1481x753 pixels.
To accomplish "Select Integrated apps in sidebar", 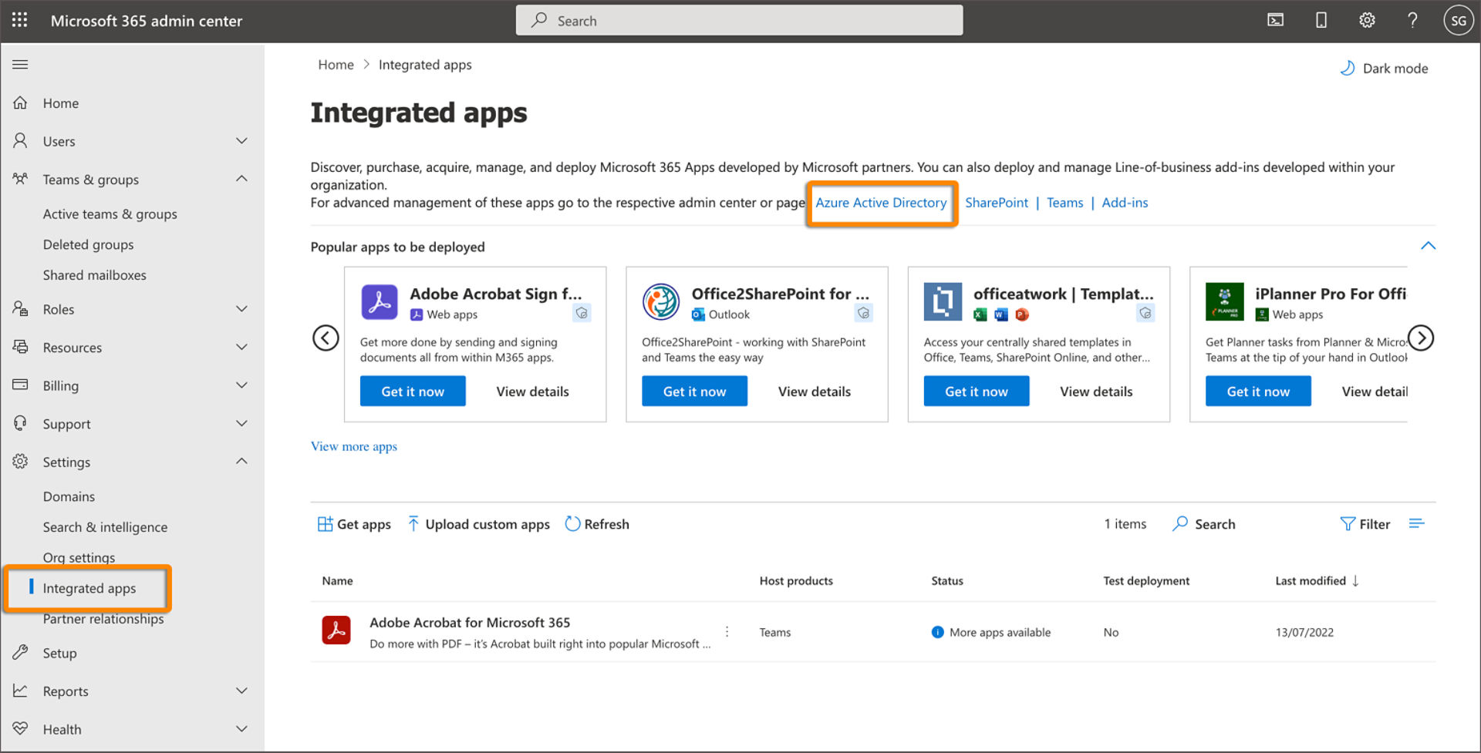I will [x=89, y=588].
